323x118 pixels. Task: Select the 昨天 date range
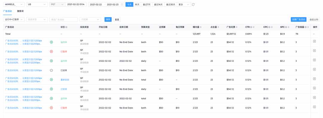coord(137,4)
